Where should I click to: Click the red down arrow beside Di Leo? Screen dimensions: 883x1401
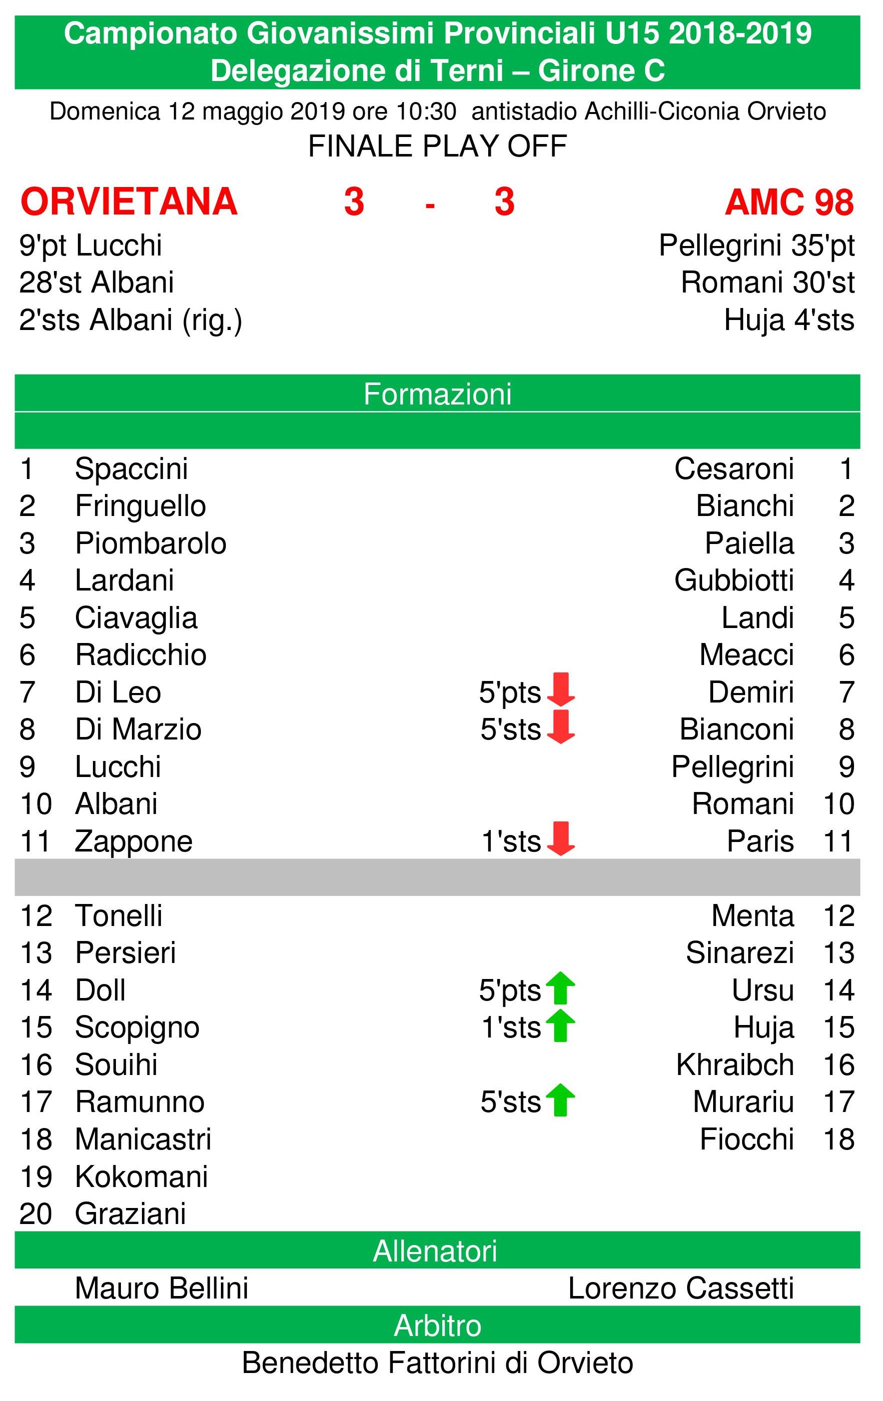(560, 689)
